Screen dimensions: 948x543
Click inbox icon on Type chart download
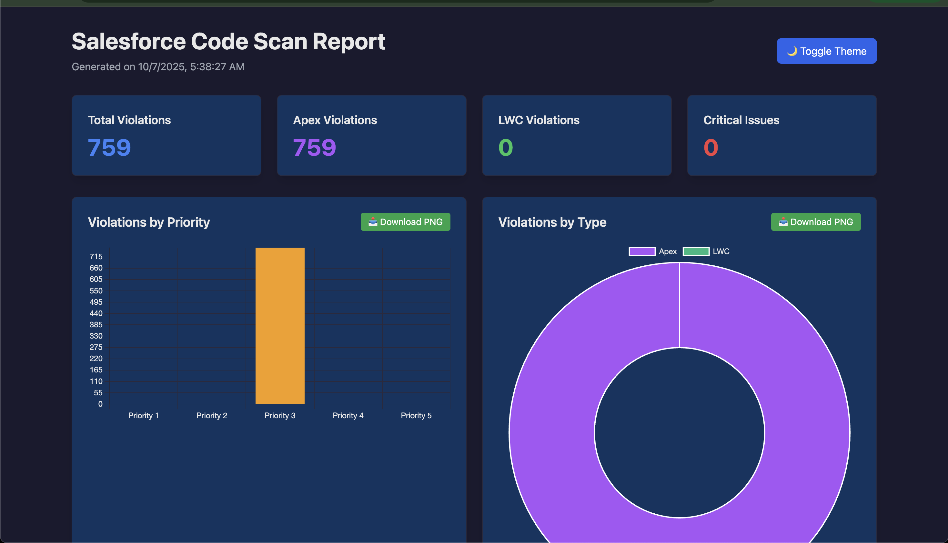tap(783, 222)
